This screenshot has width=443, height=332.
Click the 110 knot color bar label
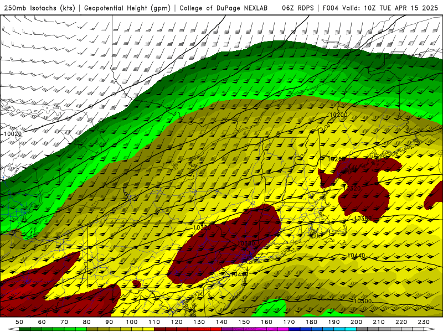click(154, 322)
